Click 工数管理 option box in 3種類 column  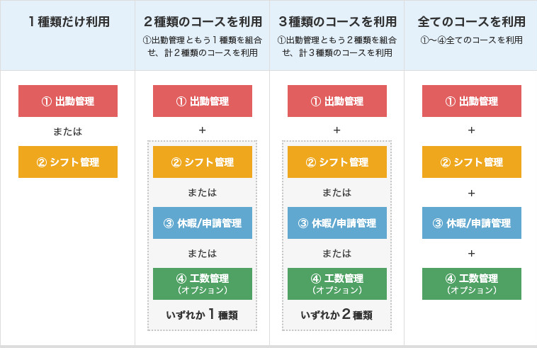click(x=337, y=284)
